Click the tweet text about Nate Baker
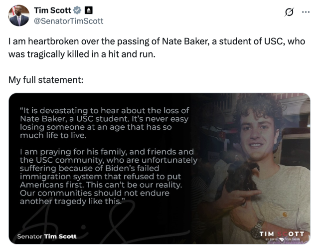Image resolution: width=319 pixels, height=251 pixels. pyautogui.click(x=157, y=47)
